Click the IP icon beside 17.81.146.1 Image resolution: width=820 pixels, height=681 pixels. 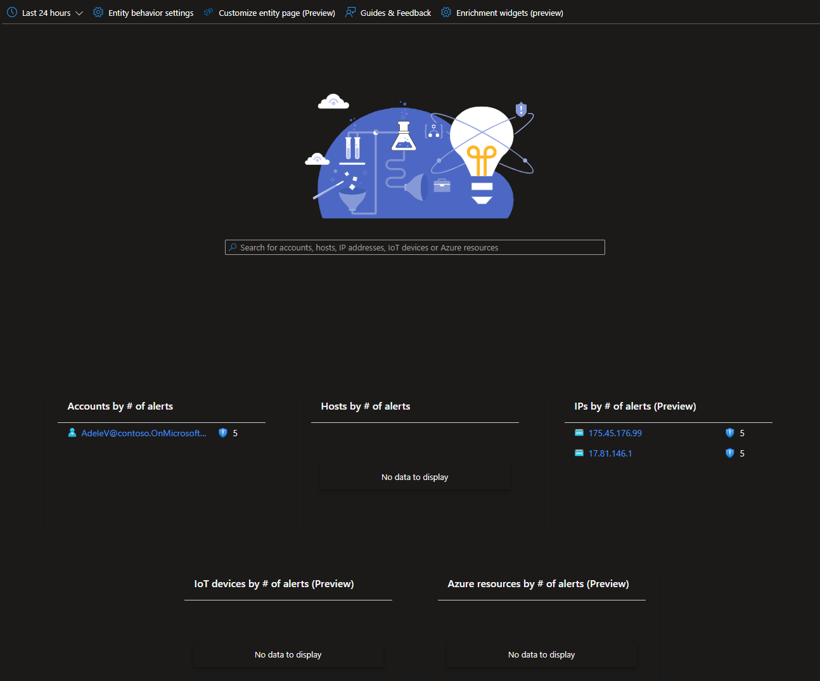[579, 453]
